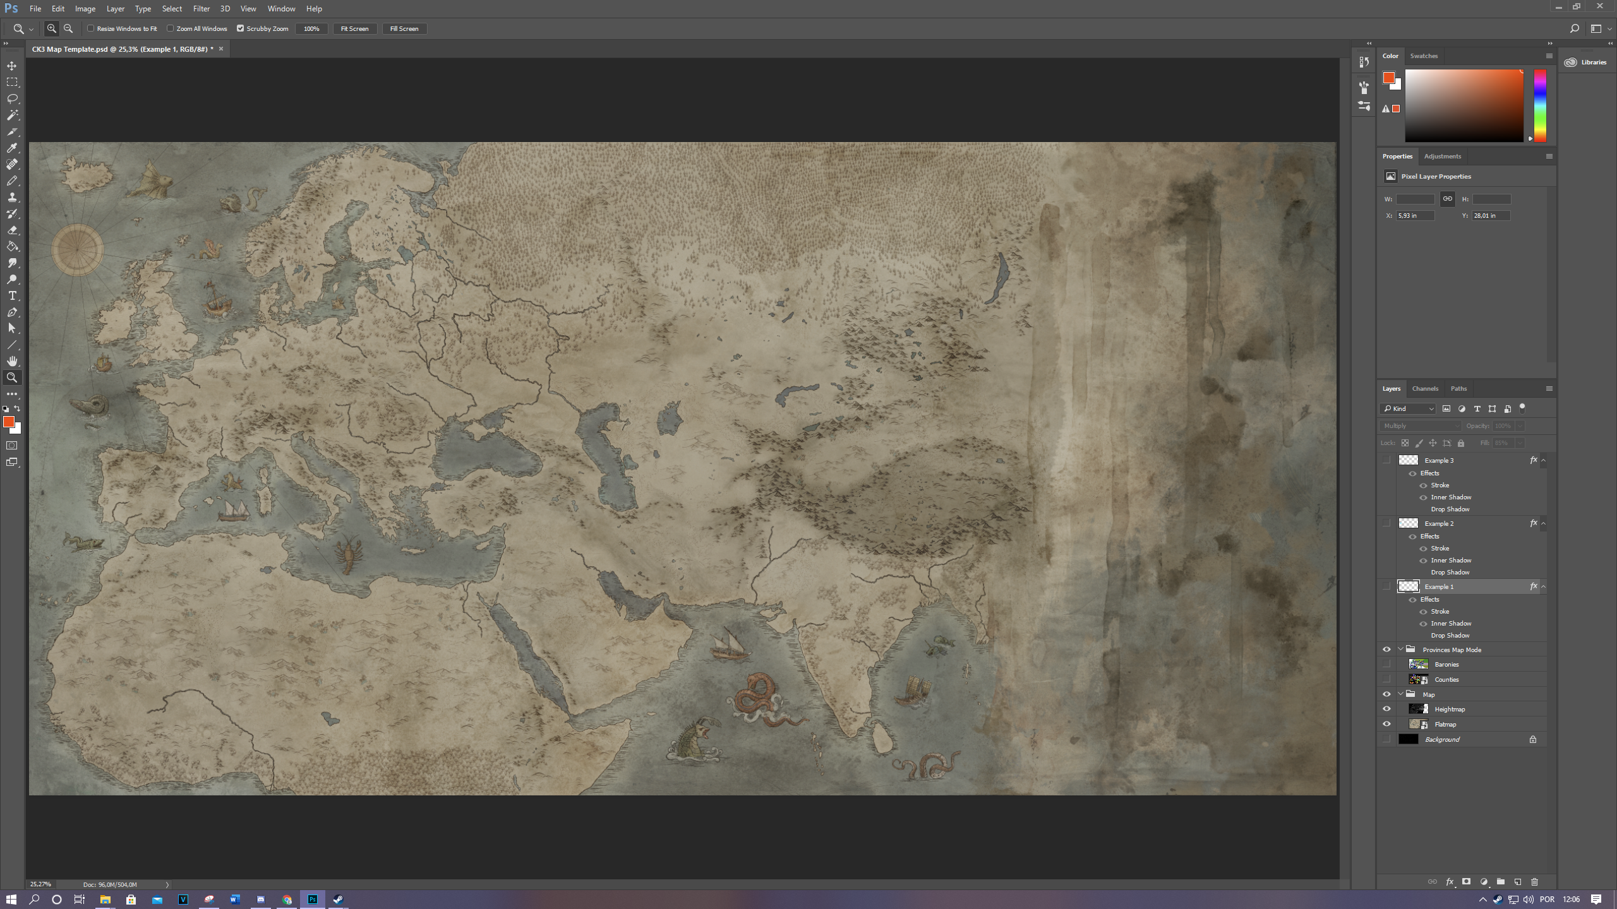Select the Paint Bucket tool

point(12,246)
